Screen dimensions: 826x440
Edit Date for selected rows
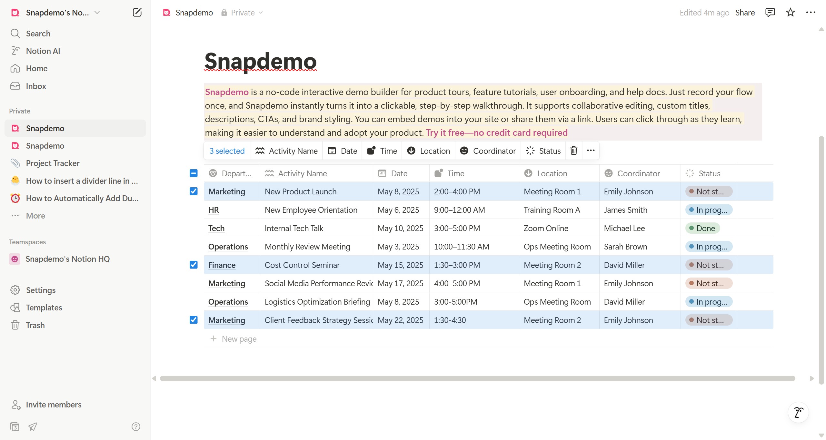342,151
